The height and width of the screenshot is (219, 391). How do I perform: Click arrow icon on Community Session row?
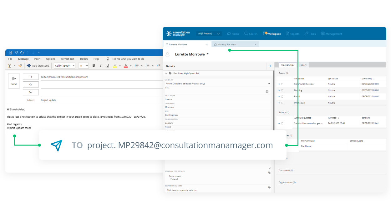[x=279, y=84]
